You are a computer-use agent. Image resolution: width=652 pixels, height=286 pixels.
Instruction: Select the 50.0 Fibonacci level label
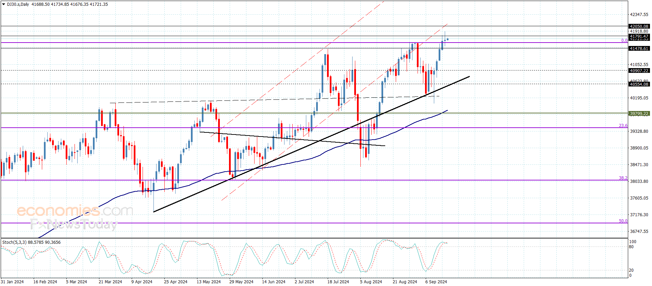623,221
